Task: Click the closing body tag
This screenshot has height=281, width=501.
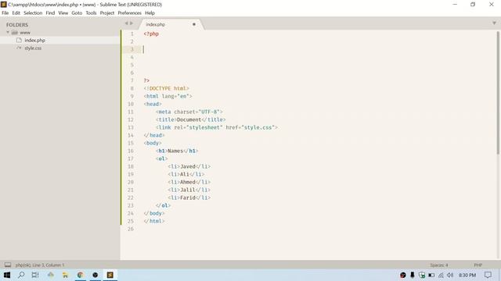Action: 154,213
